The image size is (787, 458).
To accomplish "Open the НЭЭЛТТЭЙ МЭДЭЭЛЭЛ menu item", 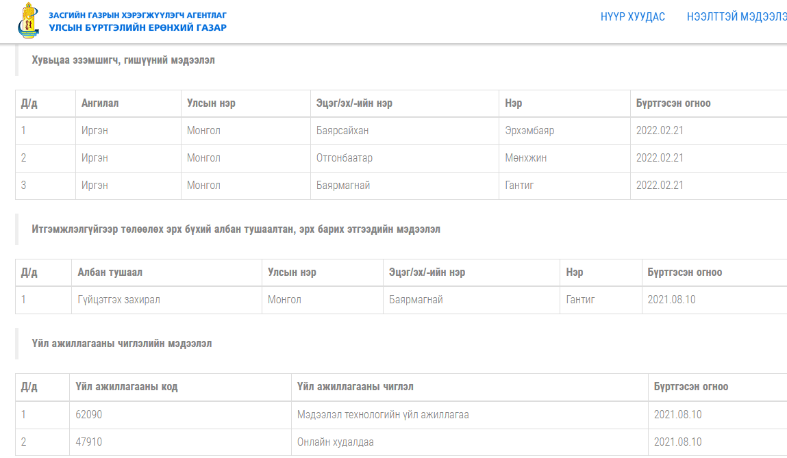I will coord(736,17).
